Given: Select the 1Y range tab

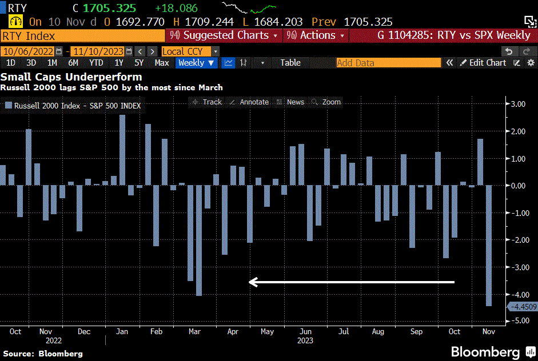Looking at the screenshot, I should pos(119,63).
